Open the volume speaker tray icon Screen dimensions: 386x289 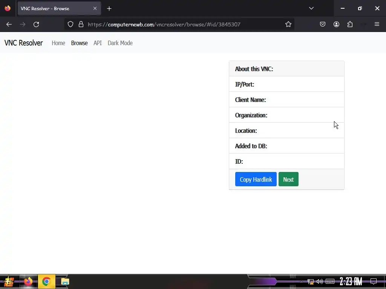pos(320,281)
